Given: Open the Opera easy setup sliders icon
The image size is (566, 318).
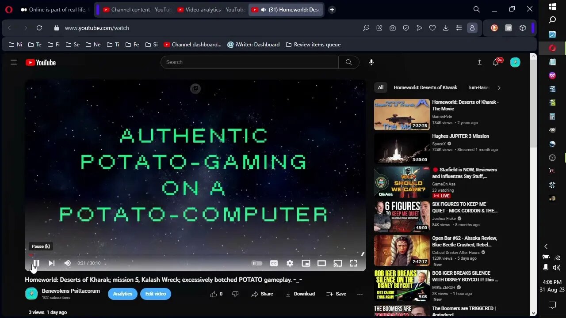Looking at the screenshot, I should click(459, 28).
